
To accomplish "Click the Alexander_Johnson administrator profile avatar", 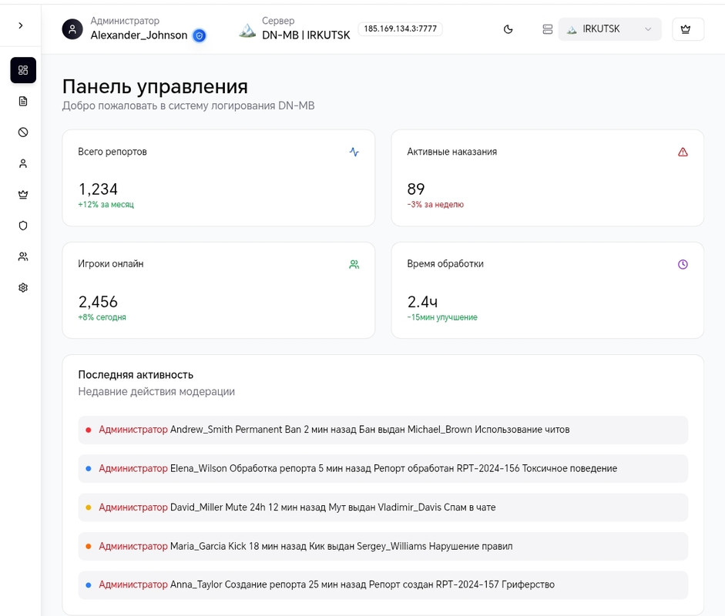I will click(x=72, y=29).
